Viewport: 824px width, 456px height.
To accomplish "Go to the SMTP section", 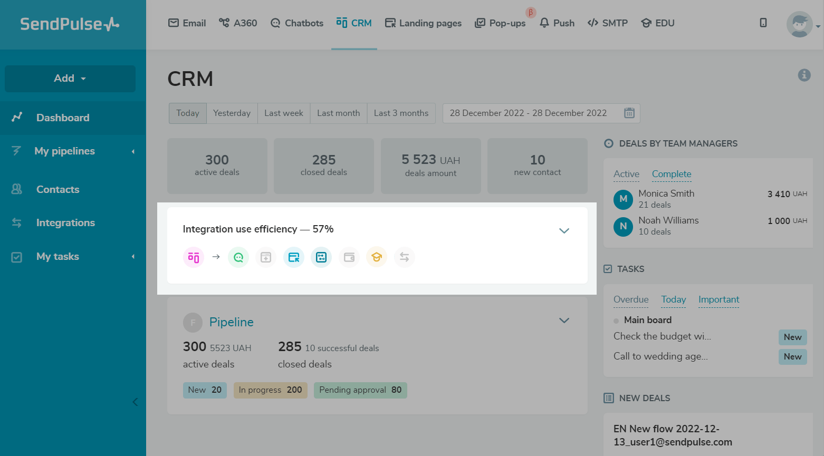I will tap(608, 23).
